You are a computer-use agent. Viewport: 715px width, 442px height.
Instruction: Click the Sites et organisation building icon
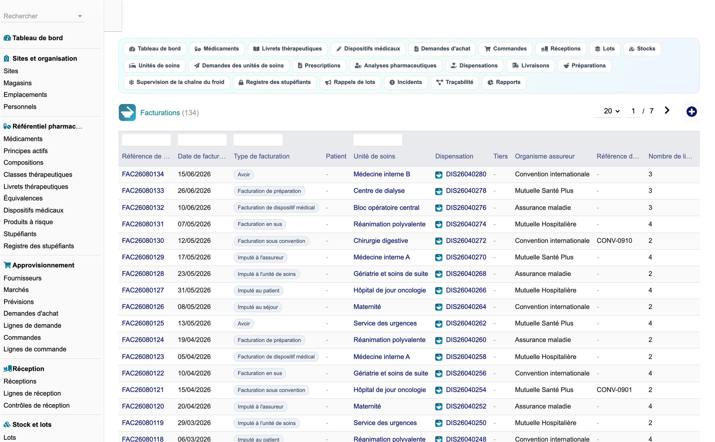click(x=7, y=58)
